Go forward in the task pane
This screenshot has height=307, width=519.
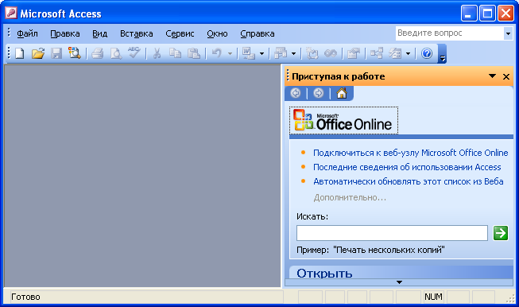coord(319,93)
